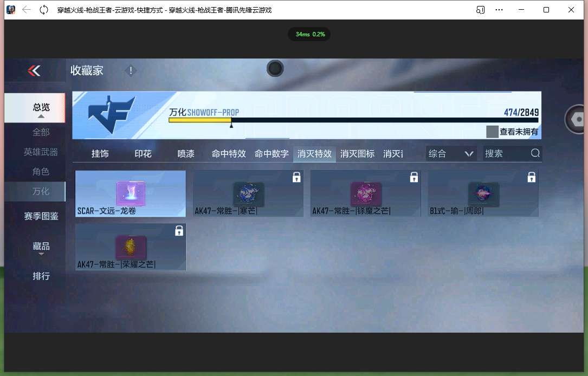Click the 万化 SHOWOFF-PROP banner title
The height and width of the screenshot is (376, 588).
[x=204, y=112]
